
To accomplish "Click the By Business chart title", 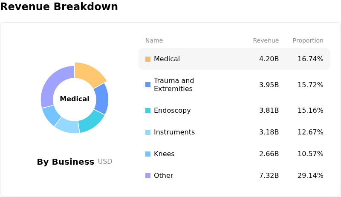I will tap(66, 162).
